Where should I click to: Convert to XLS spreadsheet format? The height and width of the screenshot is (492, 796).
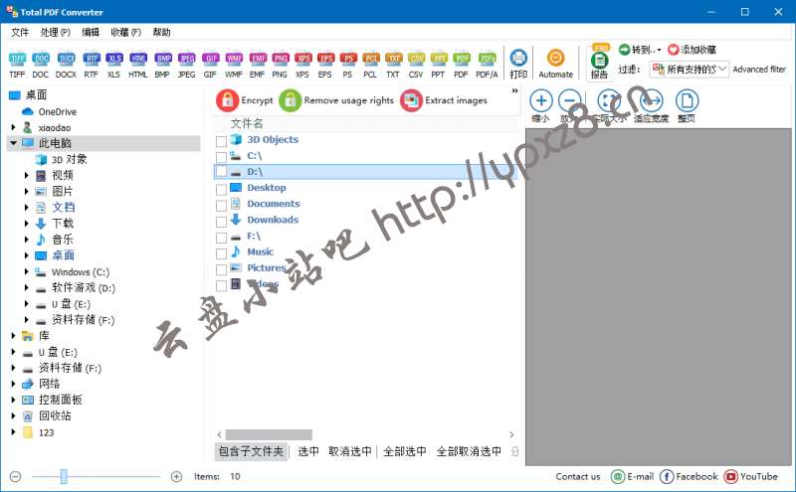coord(113,65)
